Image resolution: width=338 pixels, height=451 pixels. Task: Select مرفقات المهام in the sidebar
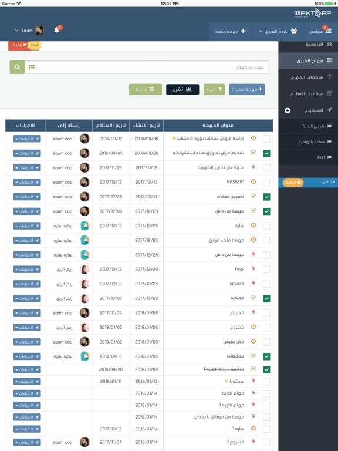point(308,77)
